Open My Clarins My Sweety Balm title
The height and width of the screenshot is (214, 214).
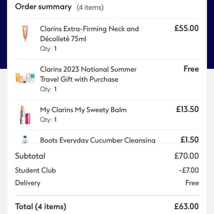pos(83,110)
